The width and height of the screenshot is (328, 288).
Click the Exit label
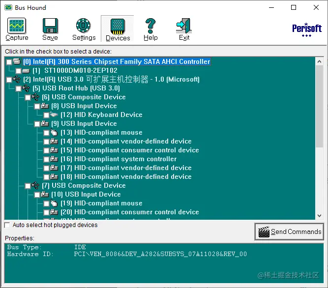[184, 38]
